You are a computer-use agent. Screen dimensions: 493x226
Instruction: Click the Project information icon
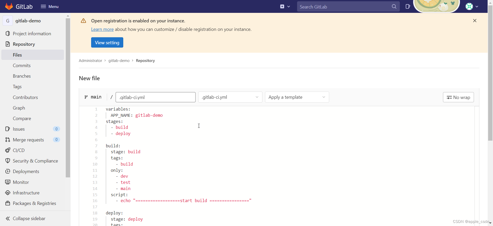(x=8, y=33)
